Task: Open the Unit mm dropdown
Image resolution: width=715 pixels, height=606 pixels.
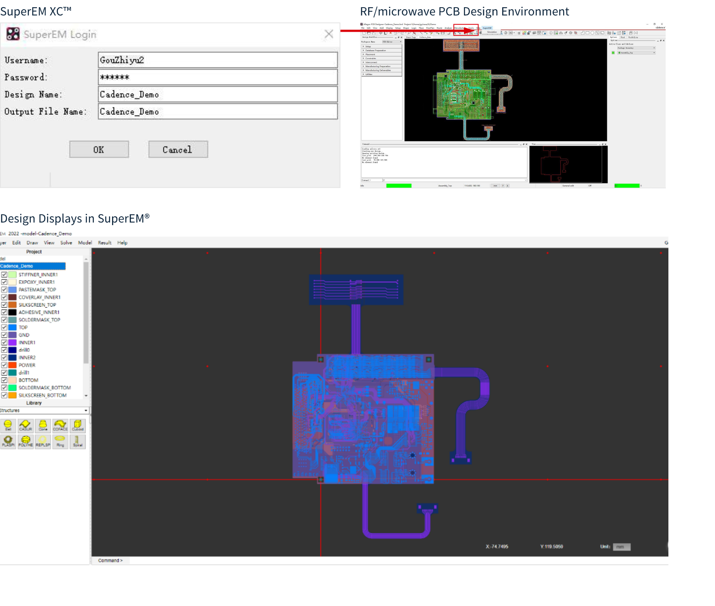Action: pos(621,547)
